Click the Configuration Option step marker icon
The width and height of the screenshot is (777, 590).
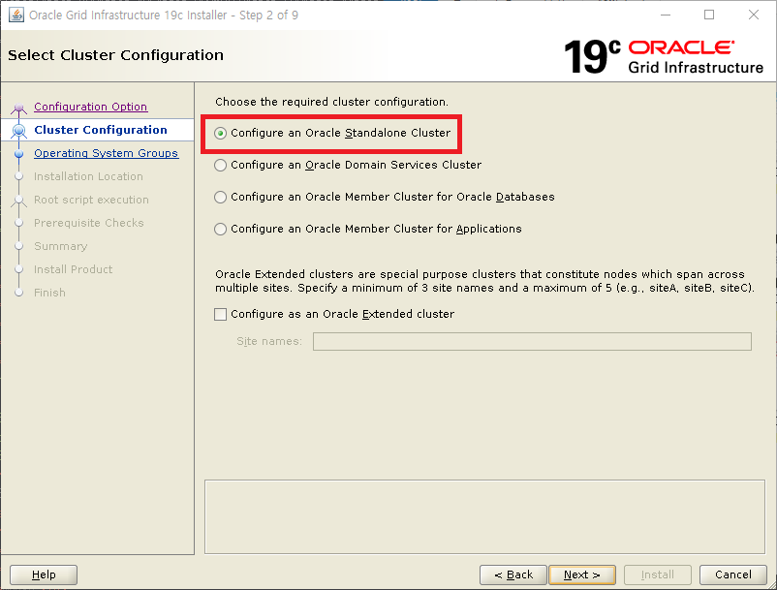[18, 108]
